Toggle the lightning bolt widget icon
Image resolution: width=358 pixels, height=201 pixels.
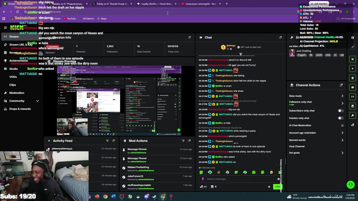tap(353, 68)
